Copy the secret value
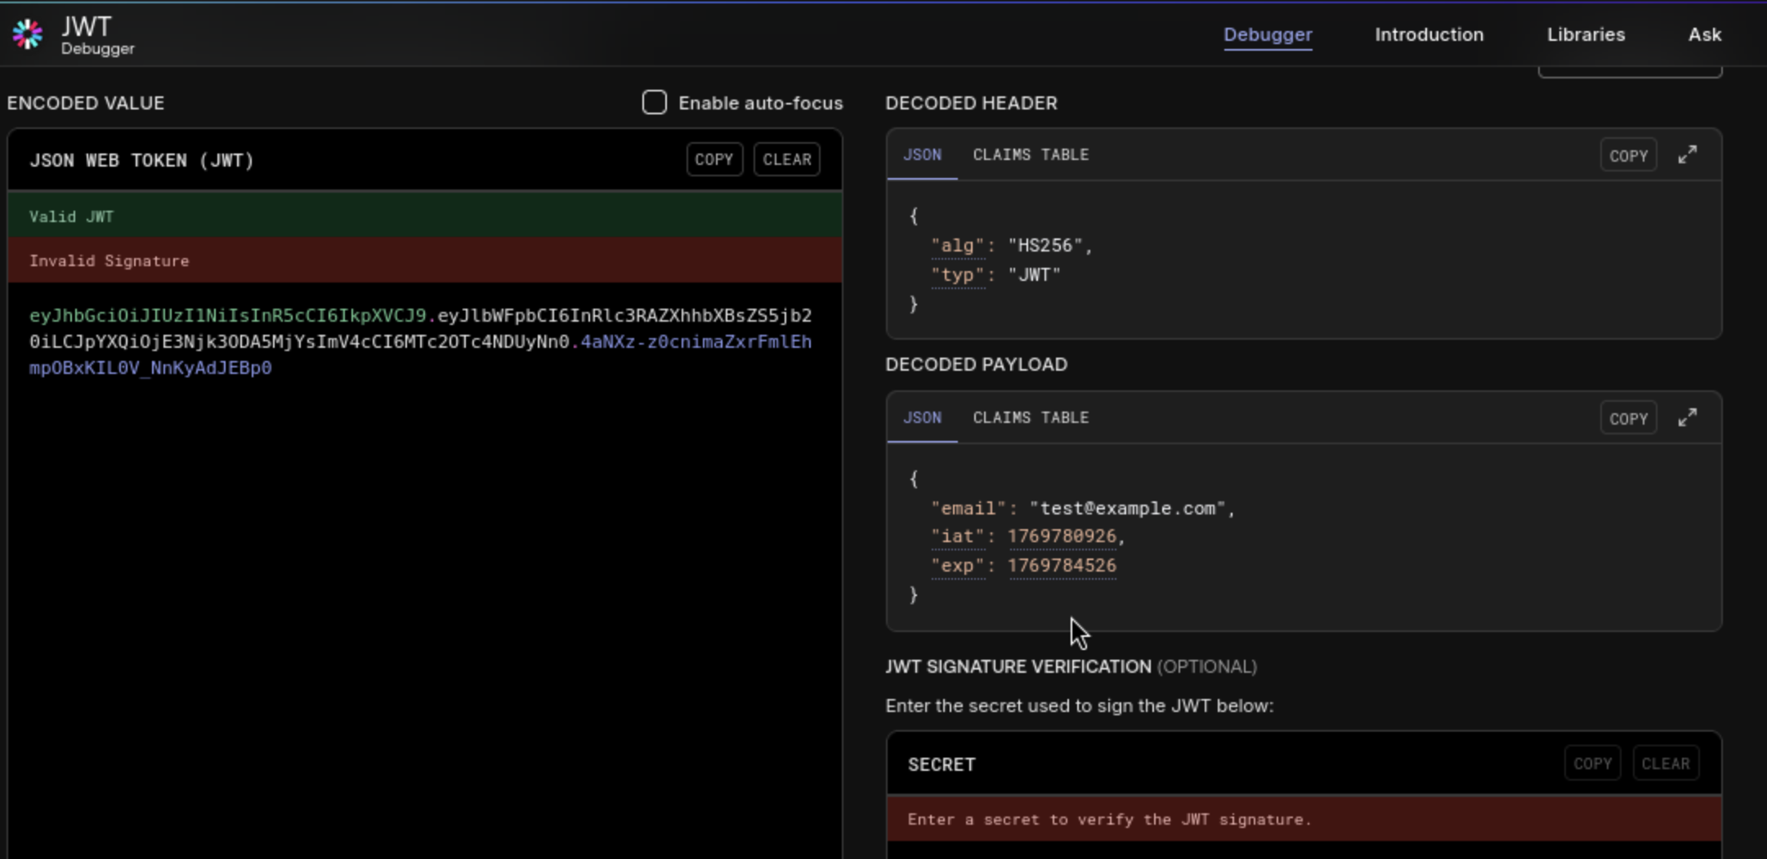This screenshot has height=859, width=1767. click(1591, 764)
